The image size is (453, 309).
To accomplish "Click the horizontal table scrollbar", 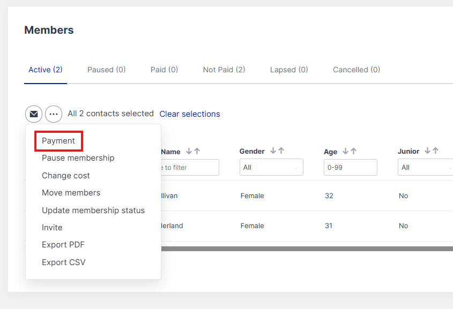I will click(306, 248).
